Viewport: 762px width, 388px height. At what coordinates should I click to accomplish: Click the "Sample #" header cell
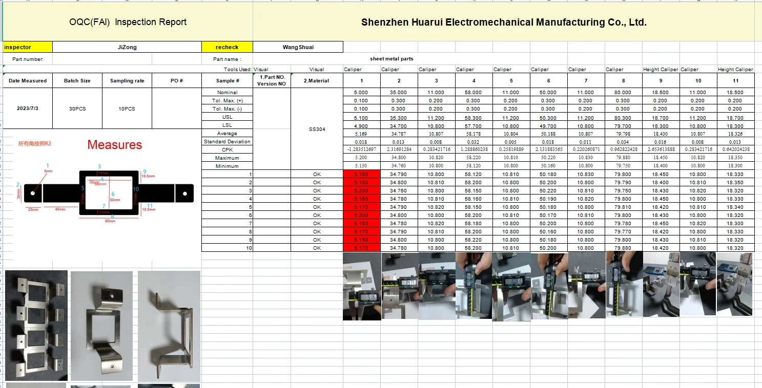227,81
